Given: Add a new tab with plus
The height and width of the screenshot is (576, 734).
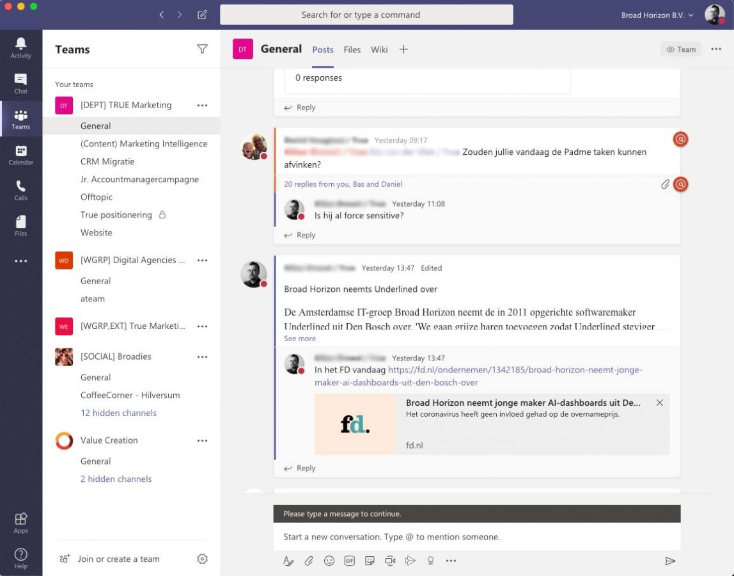Looking at the screenshot, I should (403, 49).
